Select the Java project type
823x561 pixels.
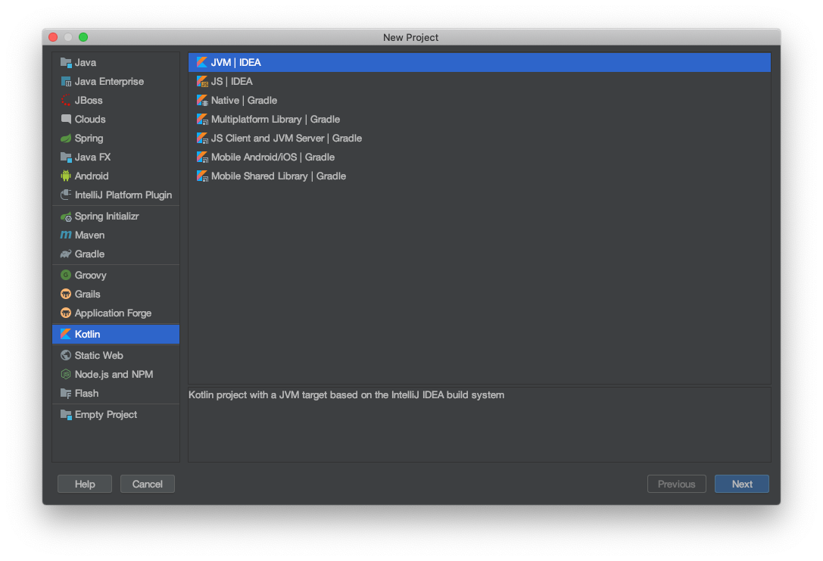click(x=116, y=62)
